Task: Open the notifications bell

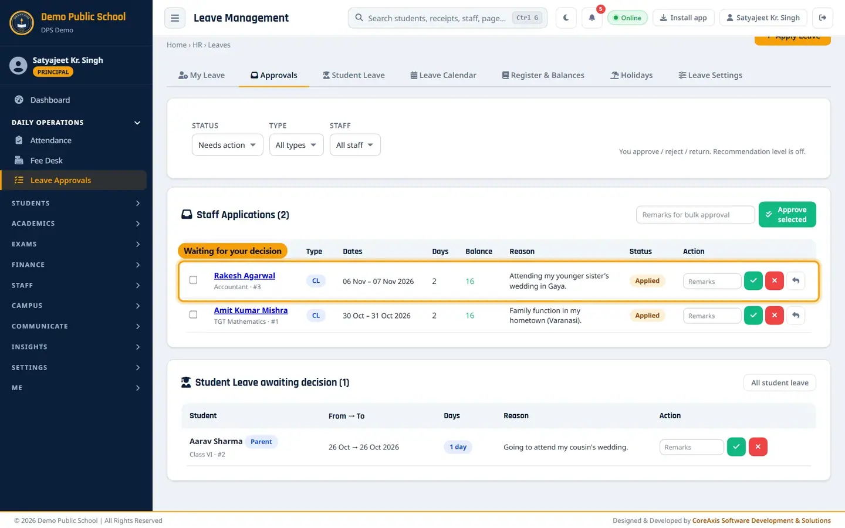Action: click(x=591, y=18)
